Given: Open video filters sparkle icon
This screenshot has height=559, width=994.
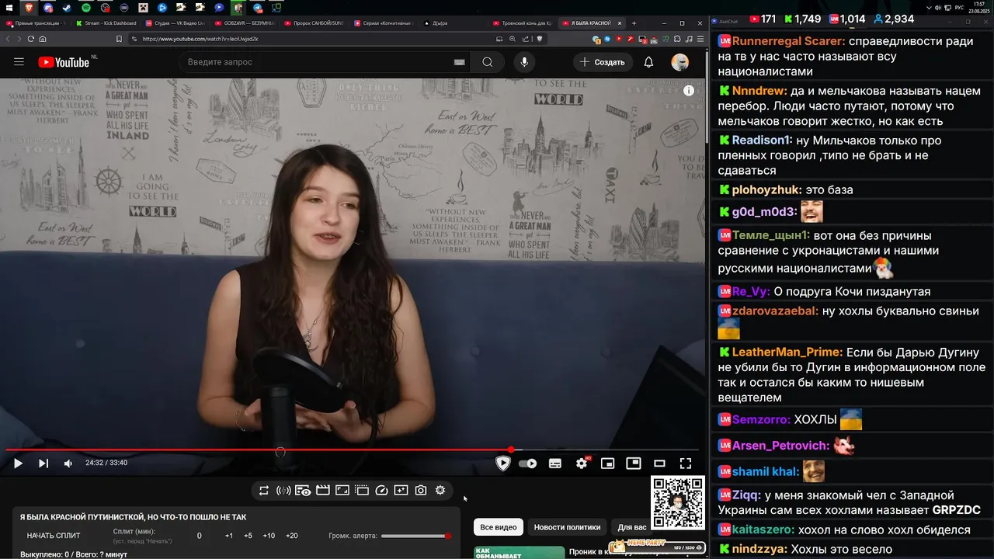Looking at the screenshot, I should 401,491.
